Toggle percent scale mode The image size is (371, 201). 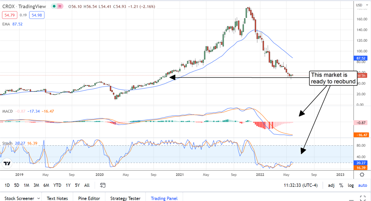point(341,185)
